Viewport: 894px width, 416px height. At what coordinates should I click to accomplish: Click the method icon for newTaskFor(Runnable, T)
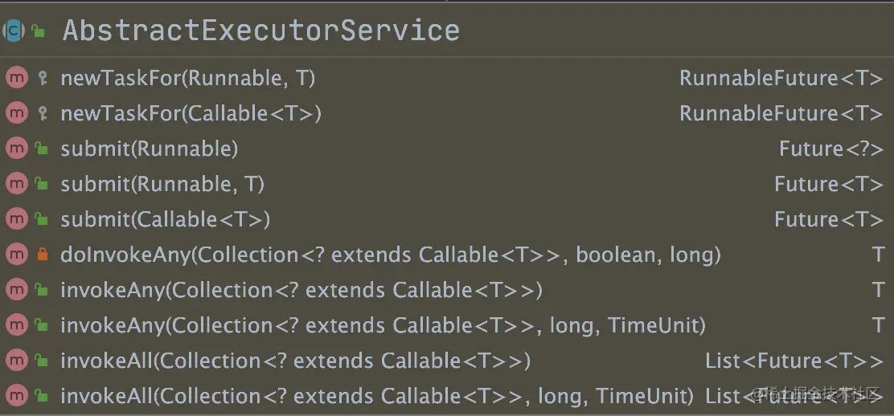tap(16, 78)
